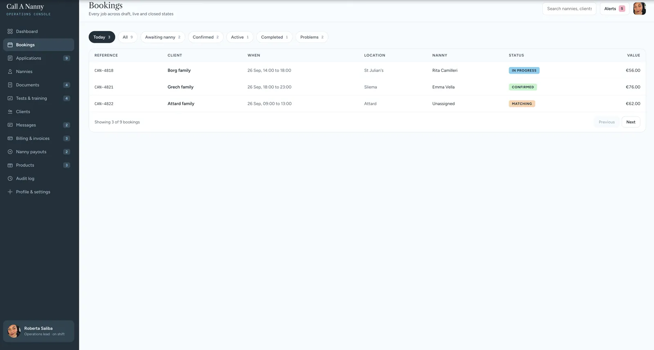Open the Alerts button
Screen dimensions: 654x350
click(614, 9)
